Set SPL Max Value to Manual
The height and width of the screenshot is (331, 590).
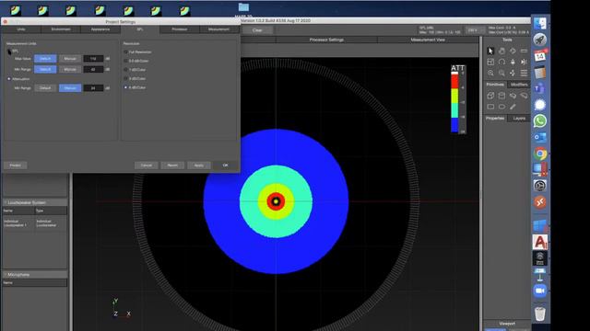[70, 59]
